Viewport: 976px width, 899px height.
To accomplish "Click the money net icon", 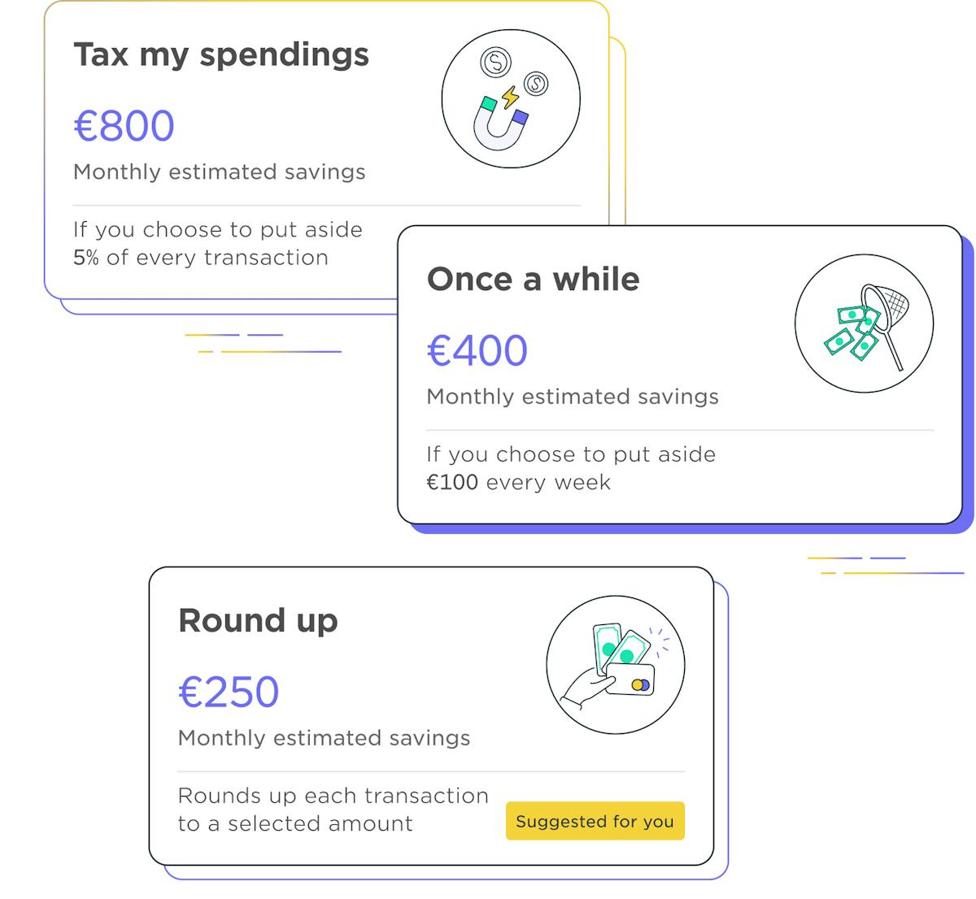I will coord(864,324).
